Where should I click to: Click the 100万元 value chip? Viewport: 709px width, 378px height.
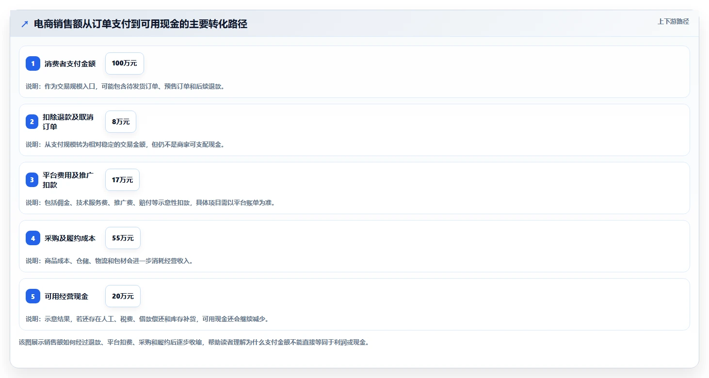click(x=125, y=63)
